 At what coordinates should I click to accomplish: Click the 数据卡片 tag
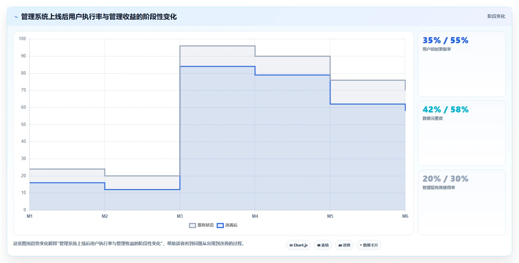(x=369, y=245)
